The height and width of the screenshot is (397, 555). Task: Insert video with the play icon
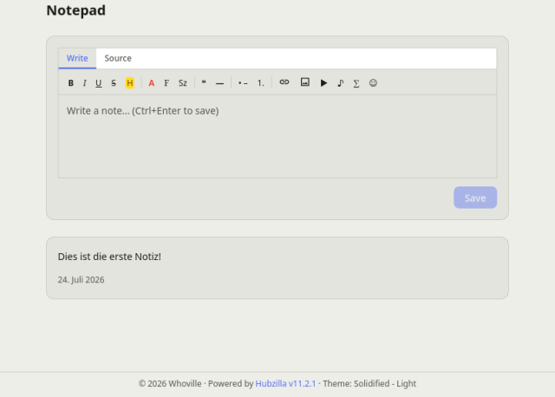point(323,83)
